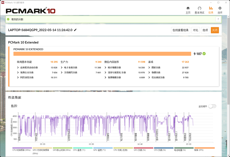Screen dimensions: 230x157
Task: Click the 选项 button next to 对比
Action: coord(205,30)
